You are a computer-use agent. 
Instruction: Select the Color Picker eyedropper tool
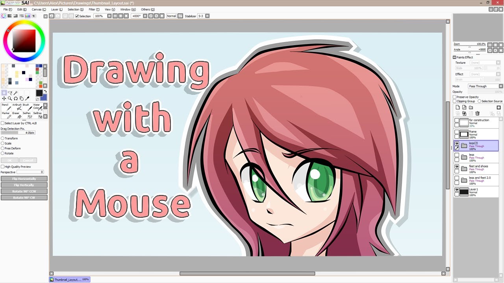pos(27,98)
